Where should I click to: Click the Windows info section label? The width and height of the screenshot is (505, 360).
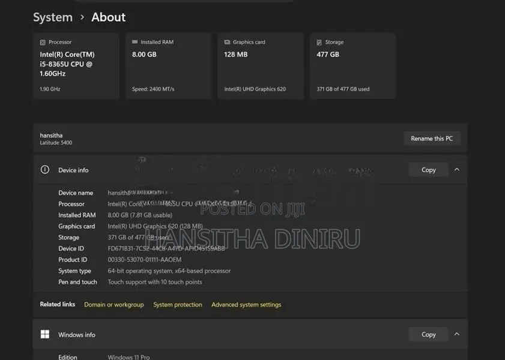(x=77, y=335)
